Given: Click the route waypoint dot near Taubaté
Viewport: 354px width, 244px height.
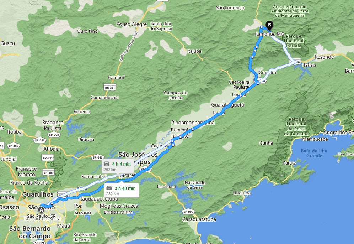Looking at the screenshot, I should (181, 137).
